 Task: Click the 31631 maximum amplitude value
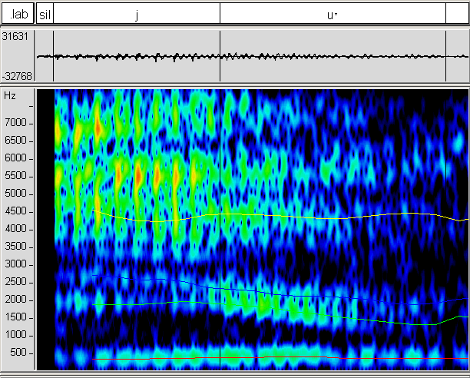pos(15,36)
